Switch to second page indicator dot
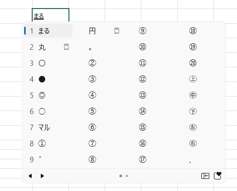Screen dimensions: 237x191 point(127,176)
